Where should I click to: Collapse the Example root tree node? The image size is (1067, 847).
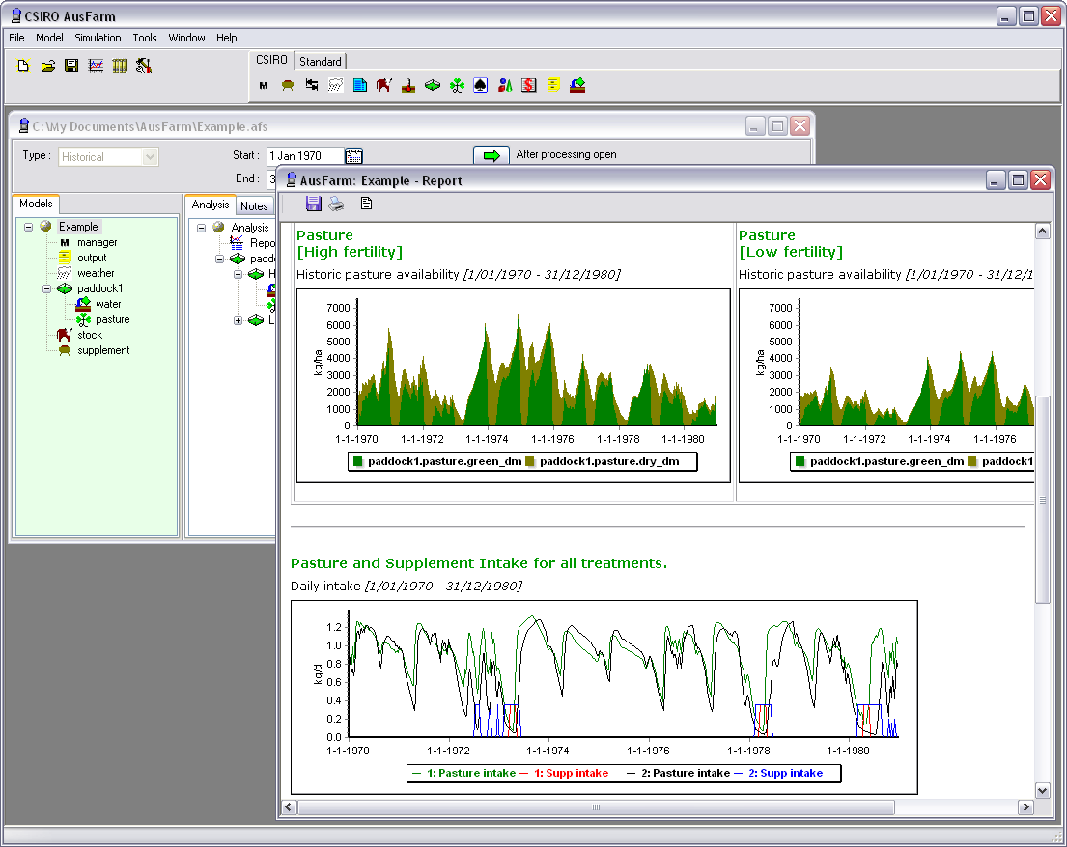(x=29, y=227)
